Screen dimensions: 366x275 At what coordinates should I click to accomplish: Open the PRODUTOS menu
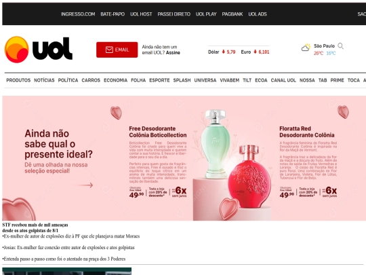18,80
